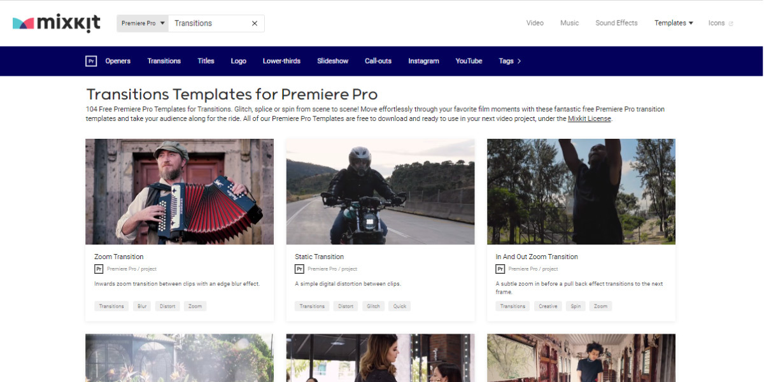
Task: Click 'Inwards zoom transition between clips' description
Action: coord(177,284)
